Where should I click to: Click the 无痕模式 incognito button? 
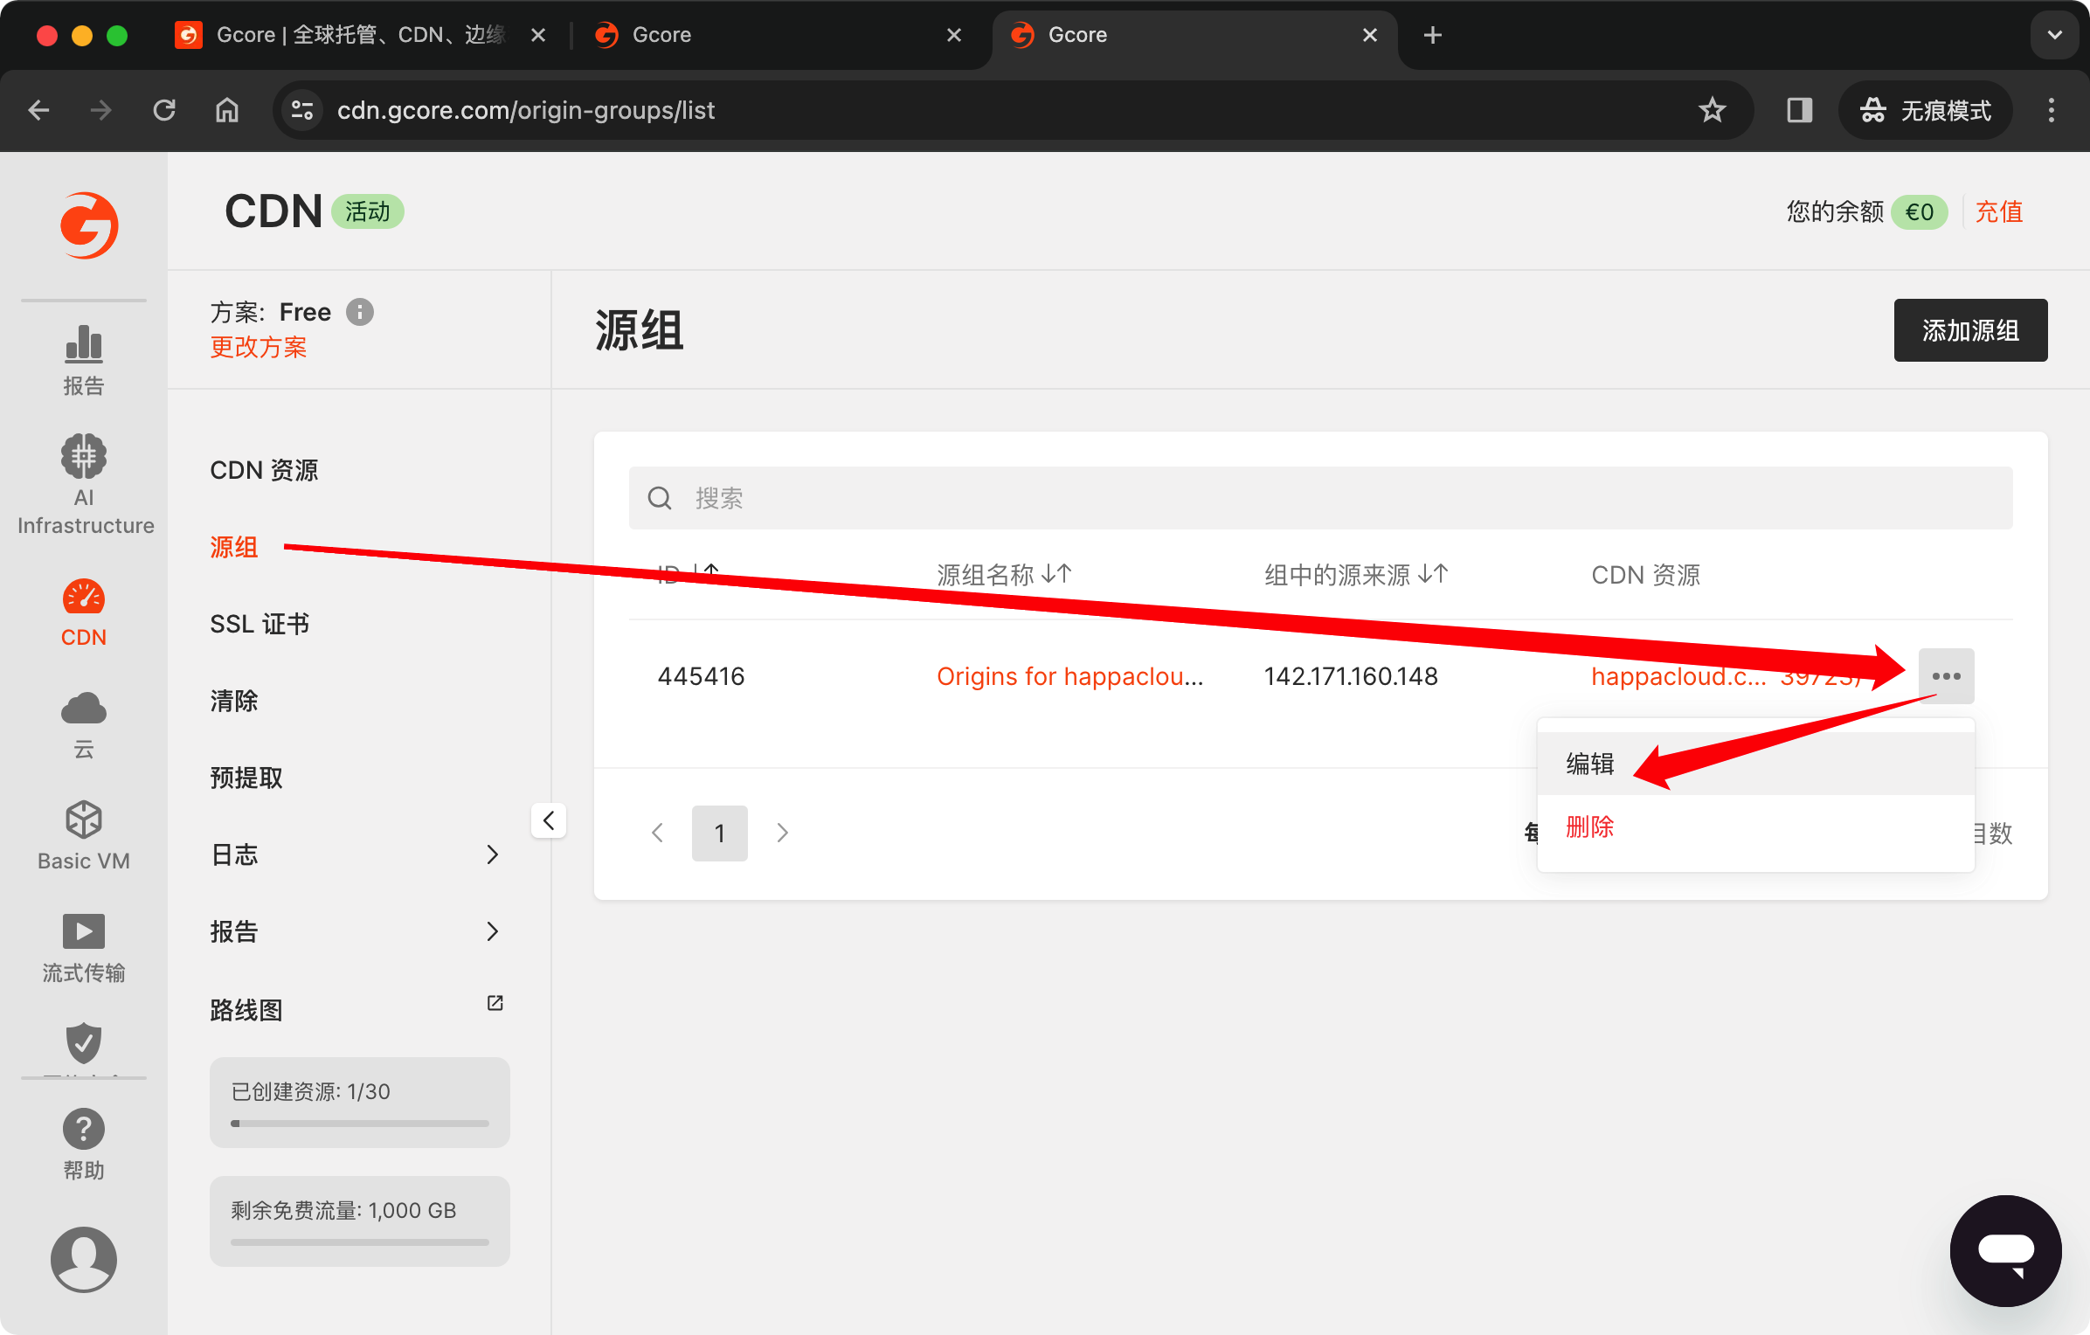1926,110
